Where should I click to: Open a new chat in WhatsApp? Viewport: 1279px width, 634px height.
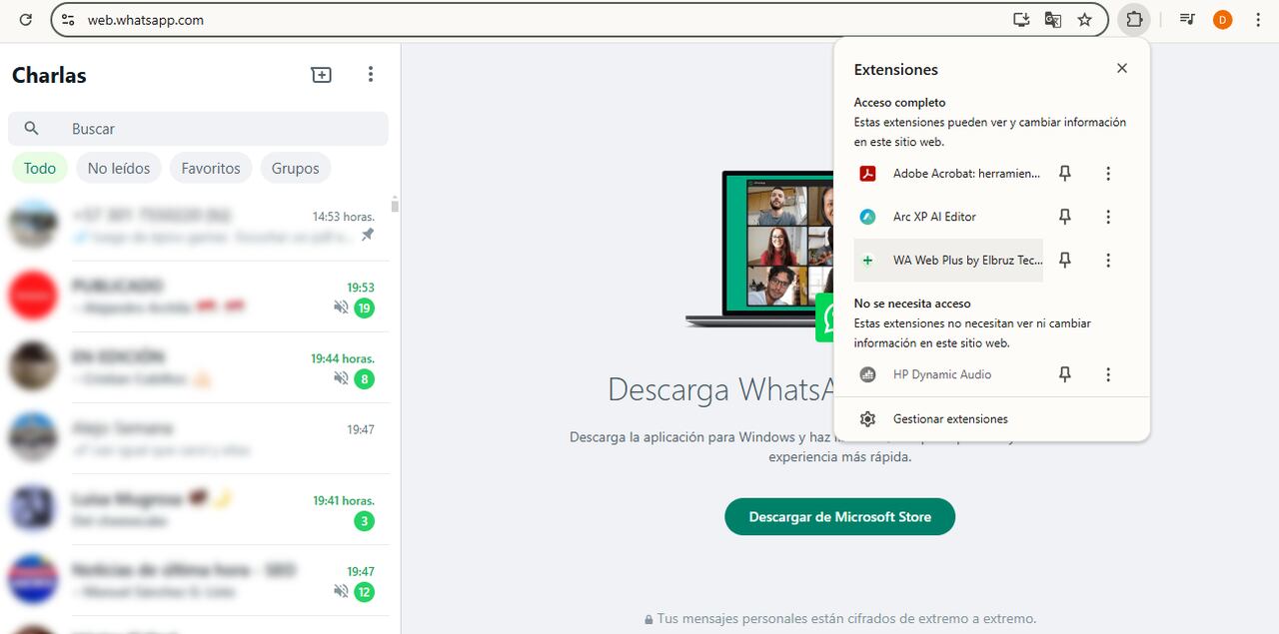click(x=321, y=74)
